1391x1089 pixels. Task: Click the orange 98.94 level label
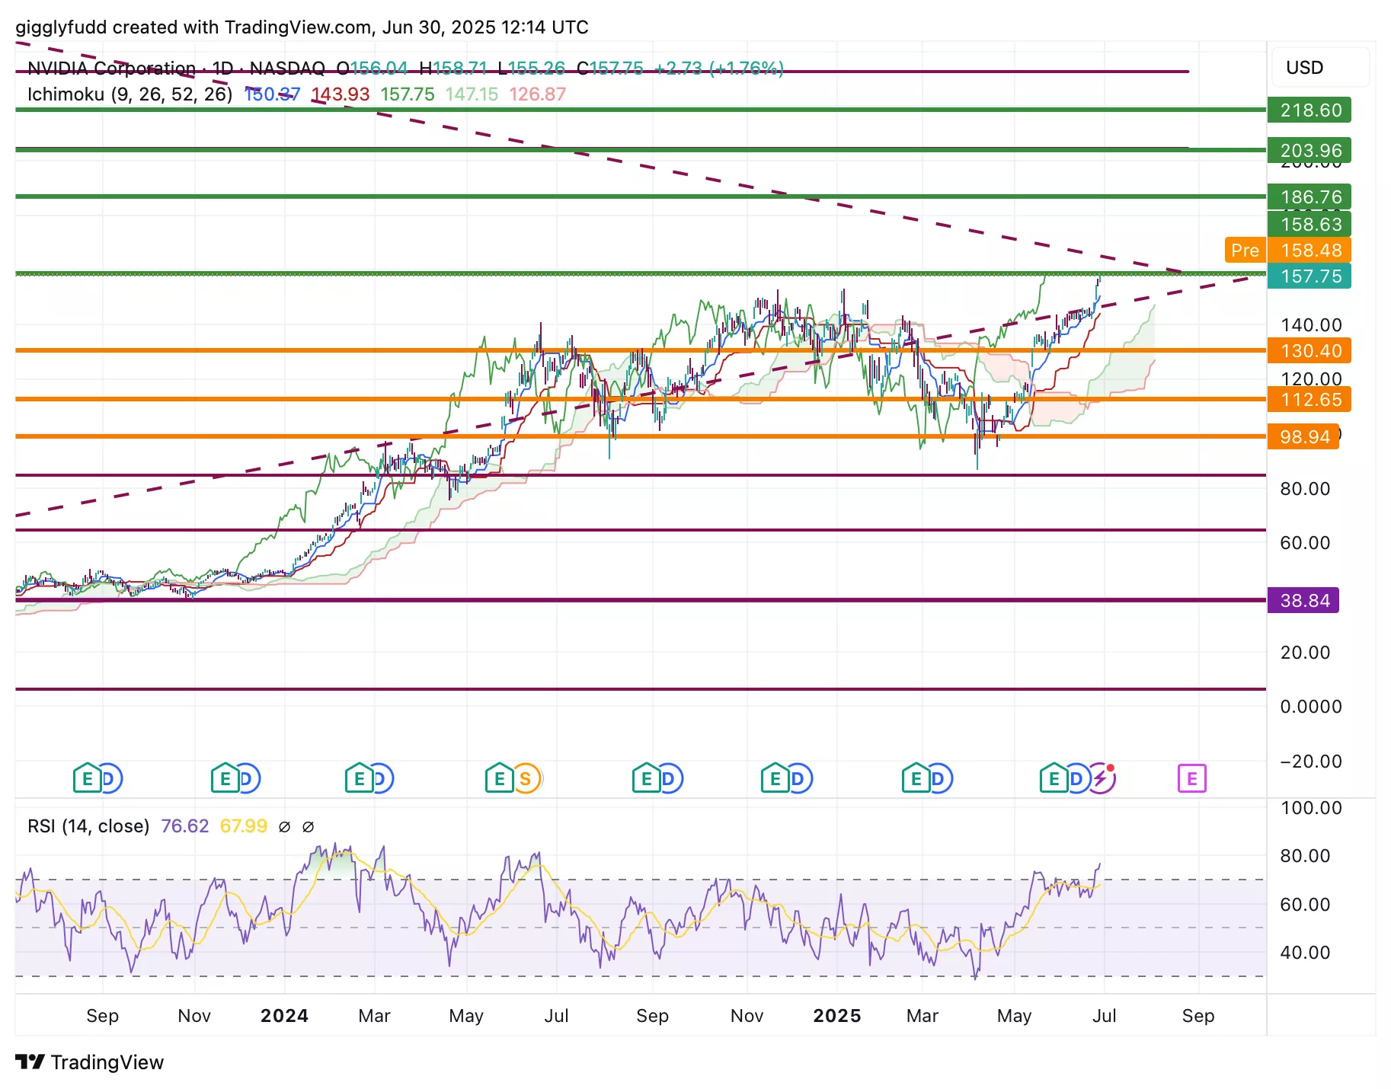(x=1303, y=437)
